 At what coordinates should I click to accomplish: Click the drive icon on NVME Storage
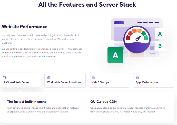[x=93, y=78]
